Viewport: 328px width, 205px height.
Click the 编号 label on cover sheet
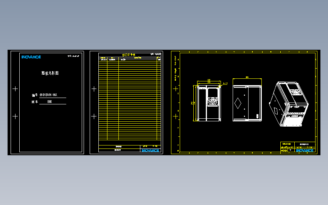coord(35,95)
